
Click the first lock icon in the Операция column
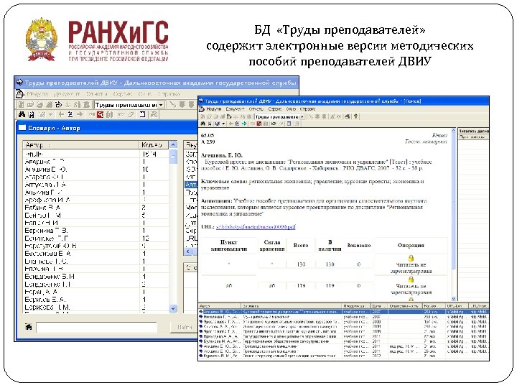point(411,258)
